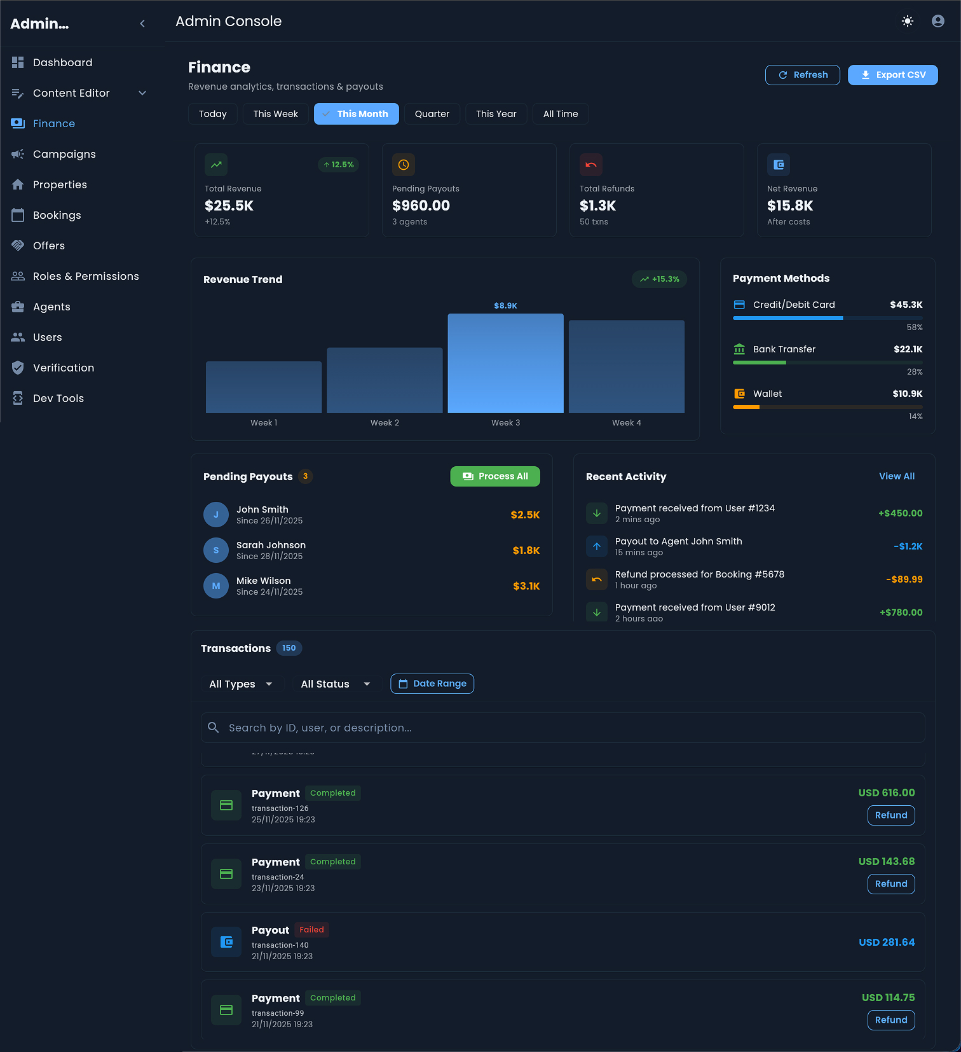Viewport: 961px width, 1052px height.
Task: Click the Dev Tools code icon
Action: (18, 398)
